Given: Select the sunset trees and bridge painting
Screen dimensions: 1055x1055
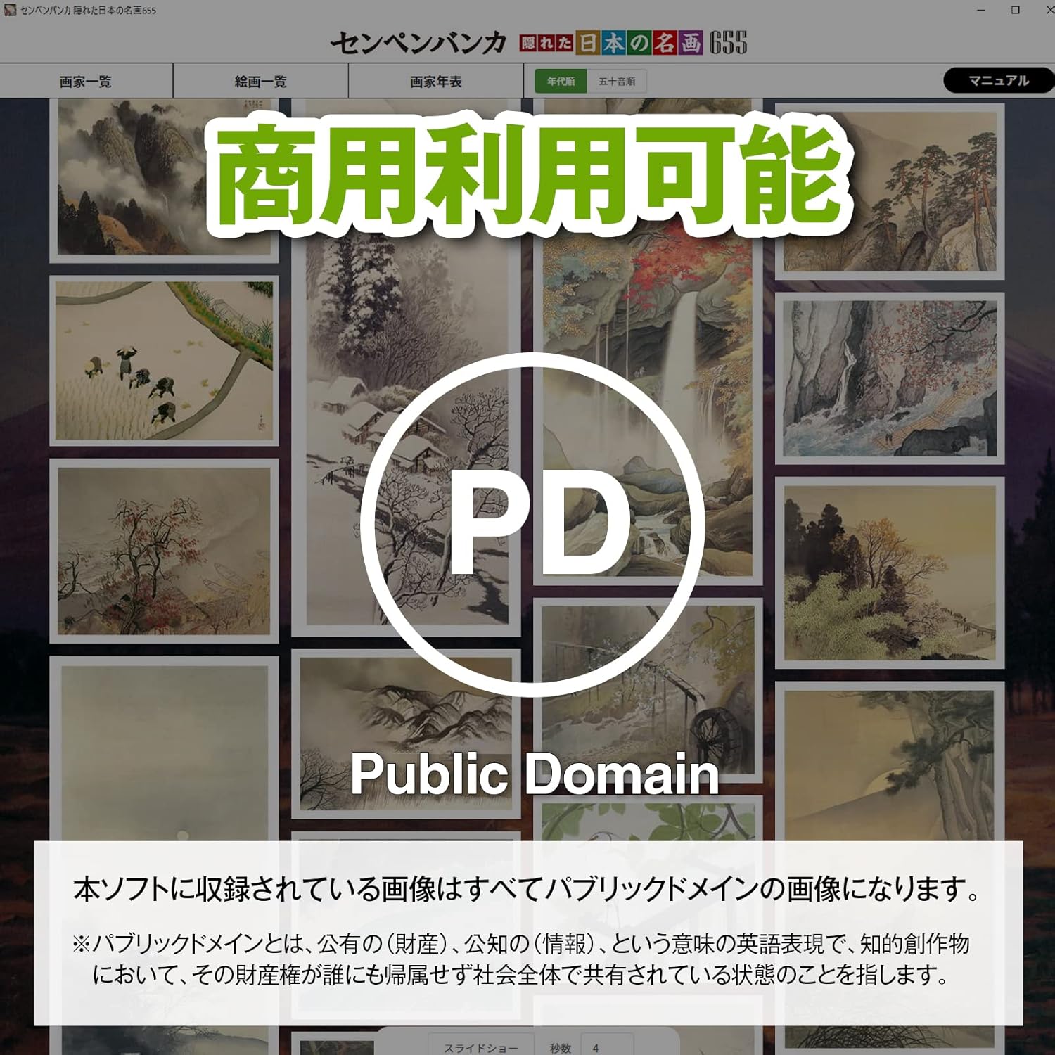Looking at the screenshot, I should (x=890, y=572).
